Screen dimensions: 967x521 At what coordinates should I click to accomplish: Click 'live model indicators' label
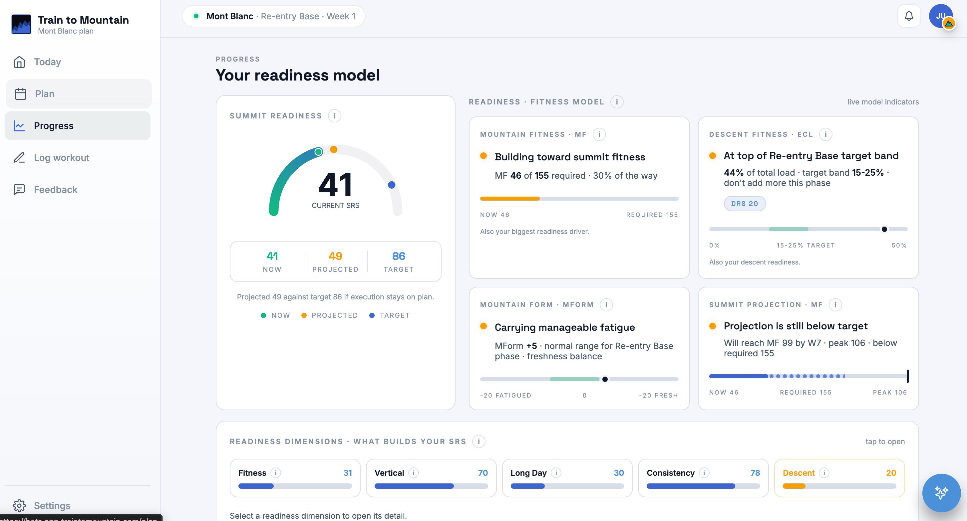tap(883, 102)
